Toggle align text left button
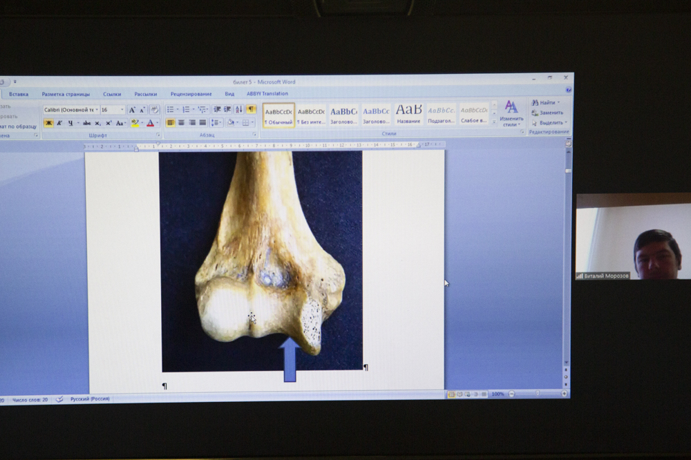Screen dimensions: 691x460 coord(170,122)
